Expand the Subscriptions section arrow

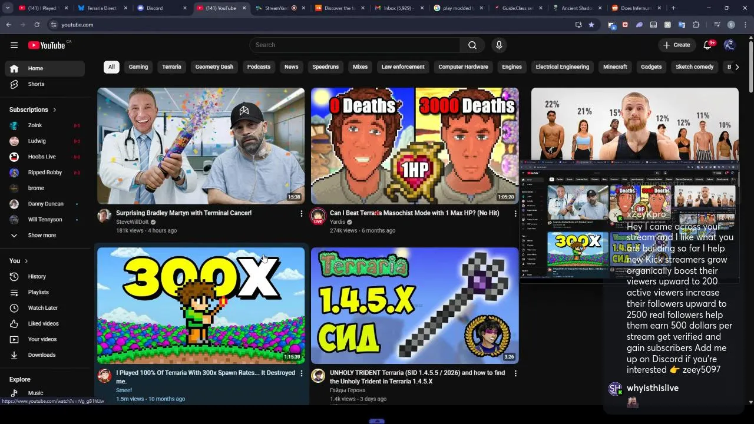pos(55,110)
